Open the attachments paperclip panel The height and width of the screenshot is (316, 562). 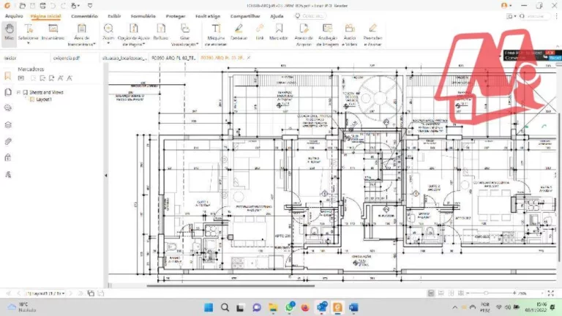tap(8, 141)
